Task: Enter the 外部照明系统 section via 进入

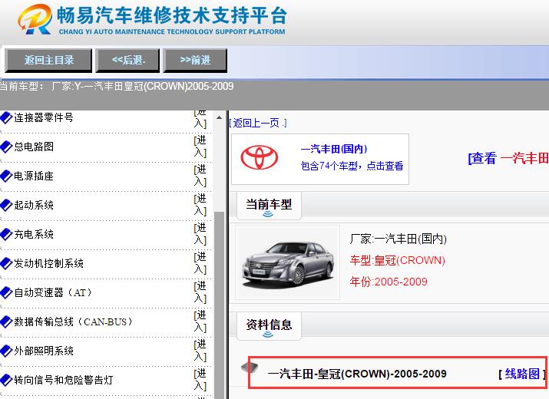Action: point(200,351)
